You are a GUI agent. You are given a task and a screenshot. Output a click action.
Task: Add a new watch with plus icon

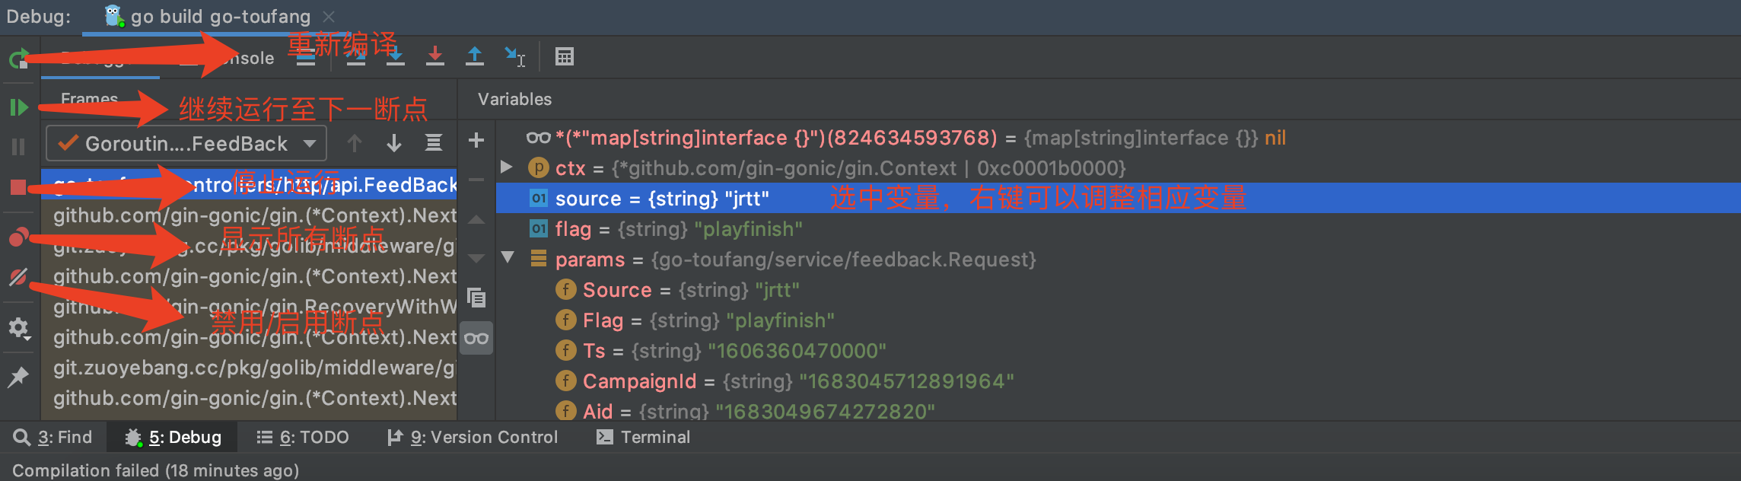point(476,140)
